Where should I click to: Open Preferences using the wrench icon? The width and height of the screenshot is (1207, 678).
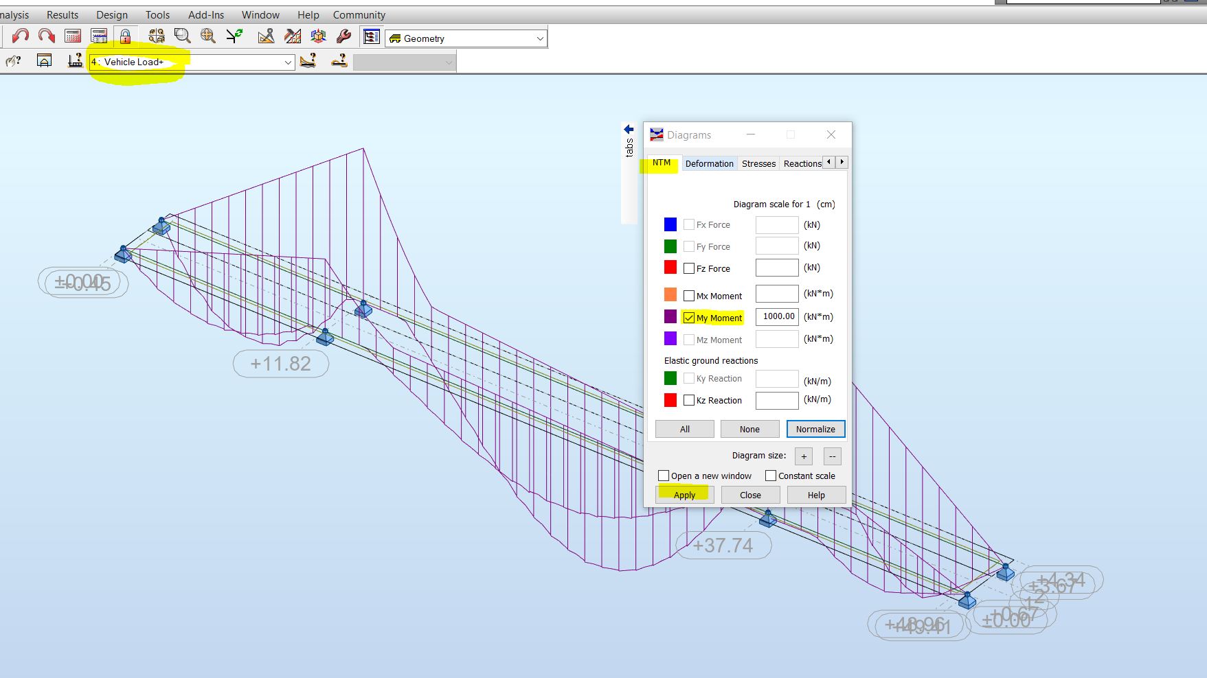point(343,36)
